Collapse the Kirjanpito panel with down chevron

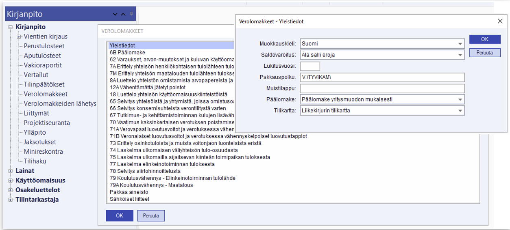click(x=115, y=15)
